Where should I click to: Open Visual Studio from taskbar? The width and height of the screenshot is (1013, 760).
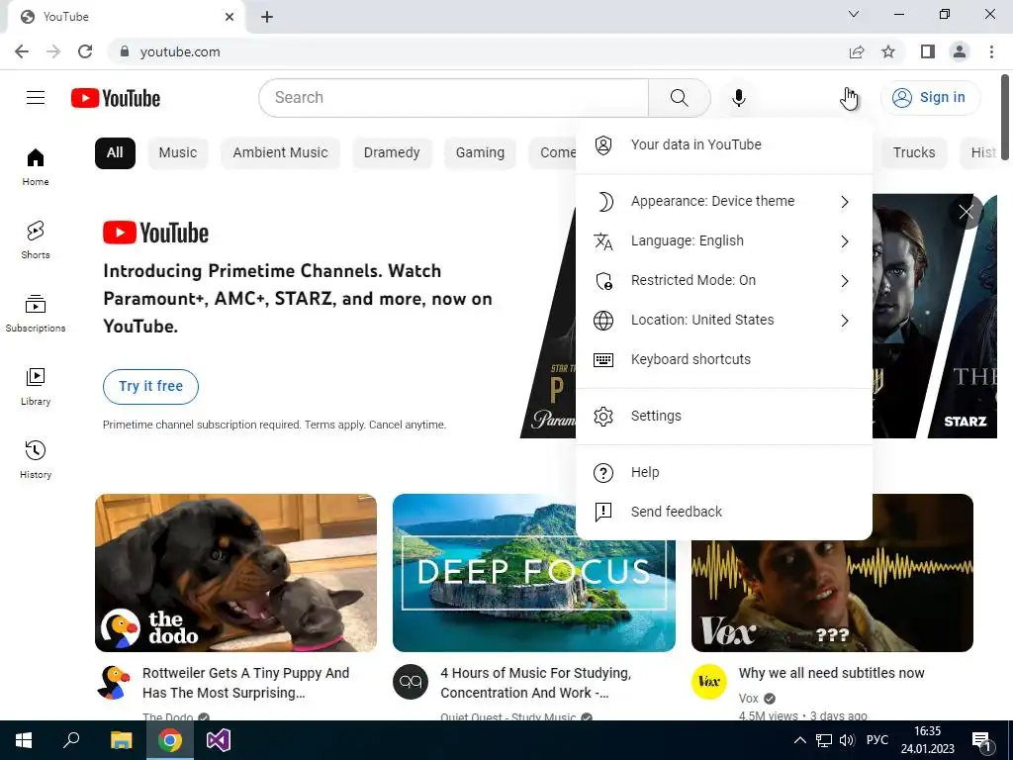[219, 740]
